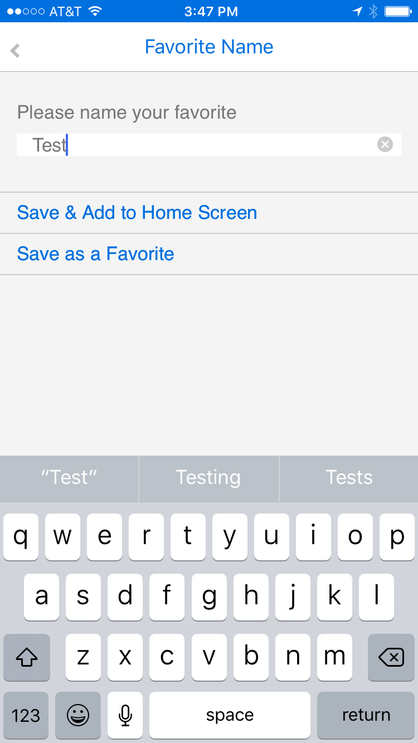Clear the favorite name text field
This screenshot has width=418, height=743.
(x=385, y=145)
